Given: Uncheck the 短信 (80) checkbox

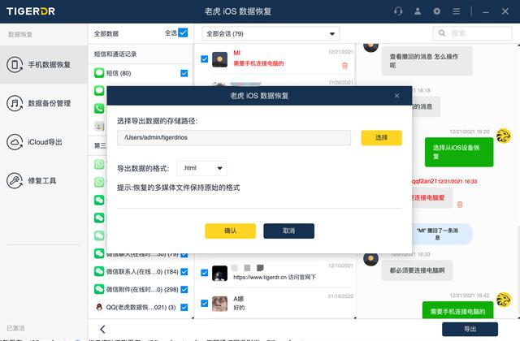Looking at the screenshot, I should pyautogui.click(x=184, y=73).
